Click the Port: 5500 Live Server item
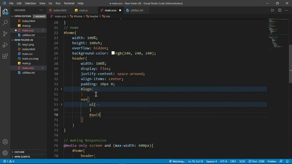This screenshot has height=164, width=292. [x=256, y=161]
